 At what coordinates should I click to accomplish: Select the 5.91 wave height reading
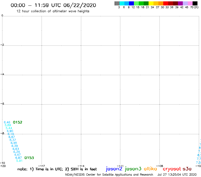coord(19,161)
